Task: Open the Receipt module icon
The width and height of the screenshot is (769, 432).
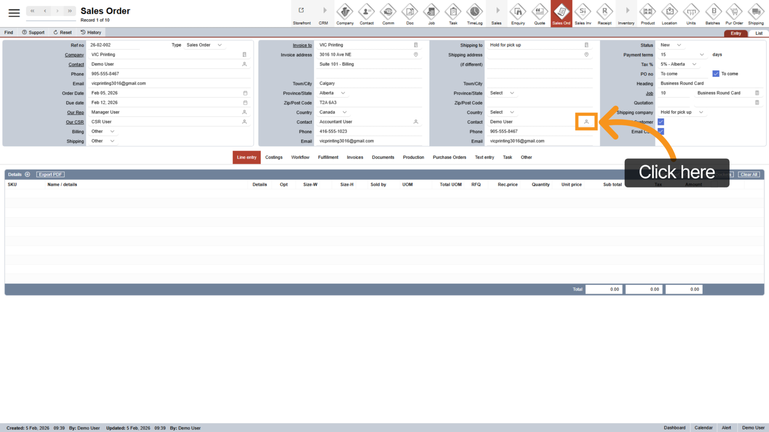Action: [x=604, y=12]
